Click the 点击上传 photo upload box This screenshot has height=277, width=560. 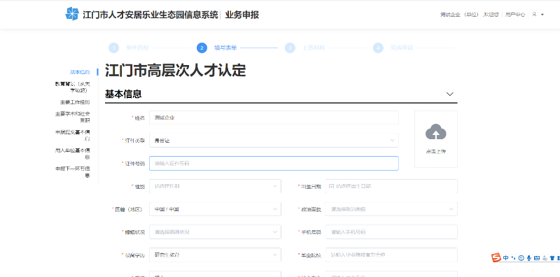435,139
